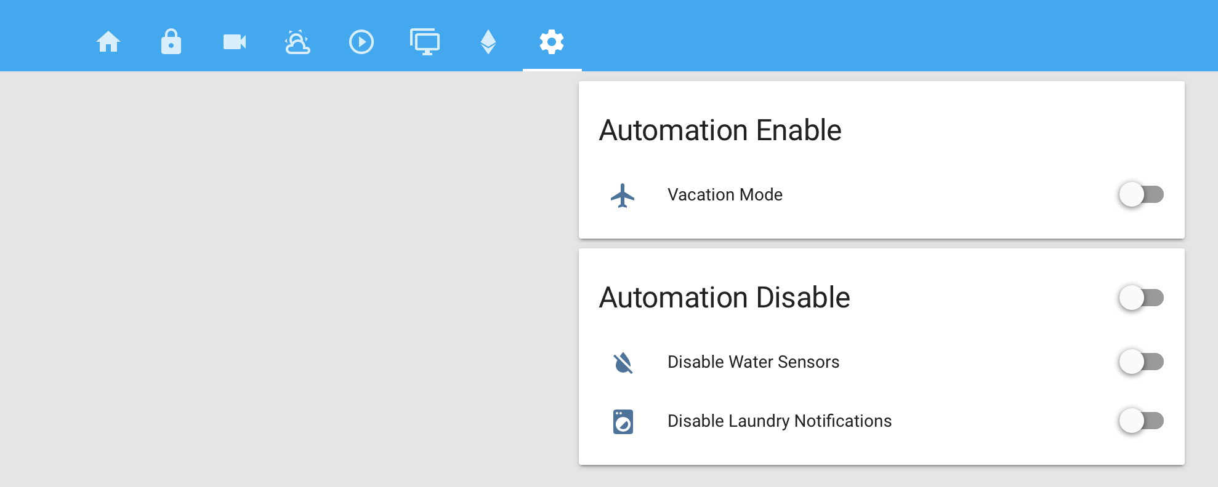Open the lock security tab
1218x487 pixels.
[x=171, y=42]
